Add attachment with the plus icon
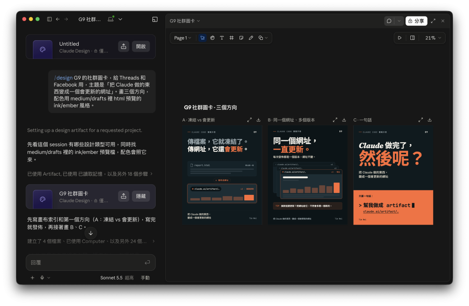 [33, 278]
